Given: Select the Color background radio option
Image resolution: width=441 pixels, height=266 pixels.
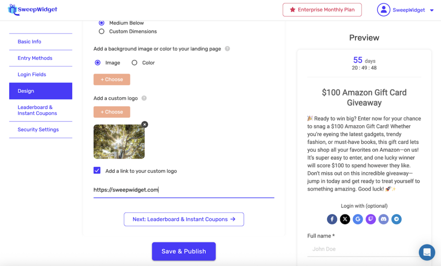Looking at the screenshot, I should pyautogui.click(x=134, y=63).
